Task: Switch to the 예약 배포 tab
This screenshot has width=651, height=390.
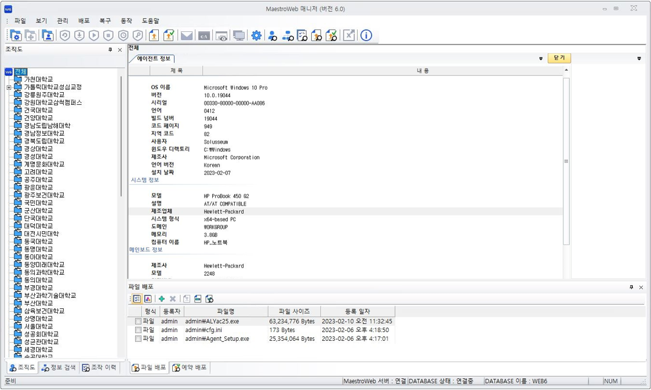Action: (x=190, y=368)
